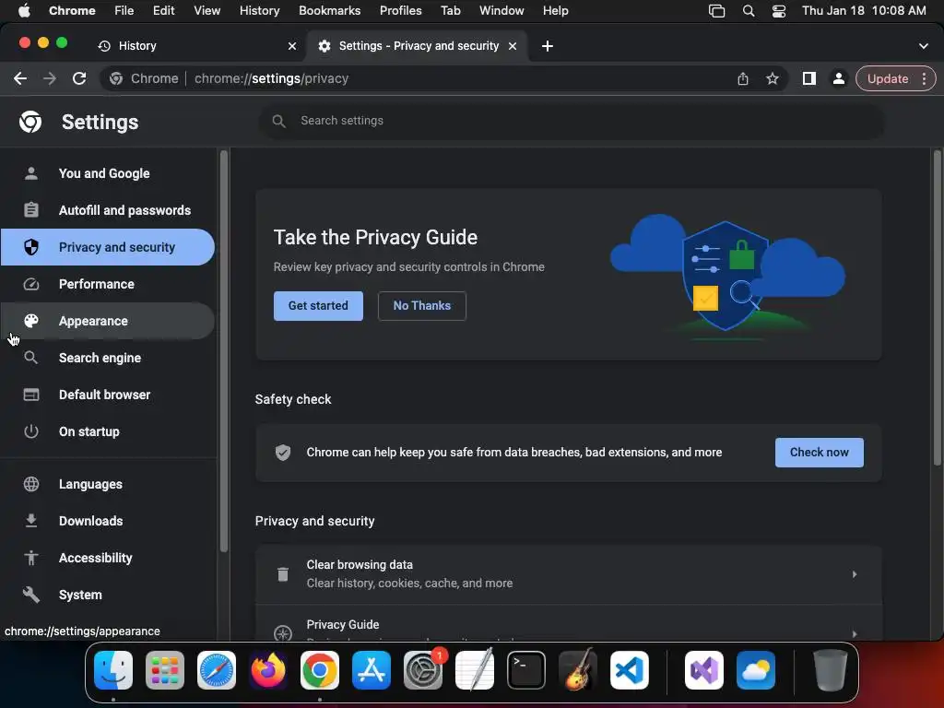Click the main page scrollbar
Image resolution: width=944 pixels, height=708 pixels.
pyautogui.click(x=937, y=307)
